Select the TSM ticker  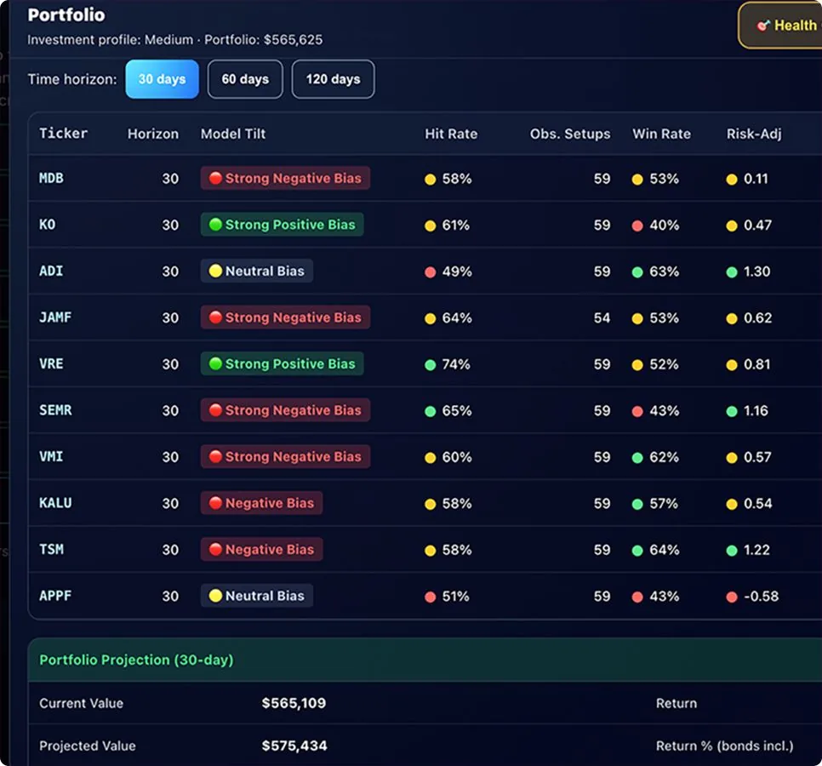pos(51,550)
